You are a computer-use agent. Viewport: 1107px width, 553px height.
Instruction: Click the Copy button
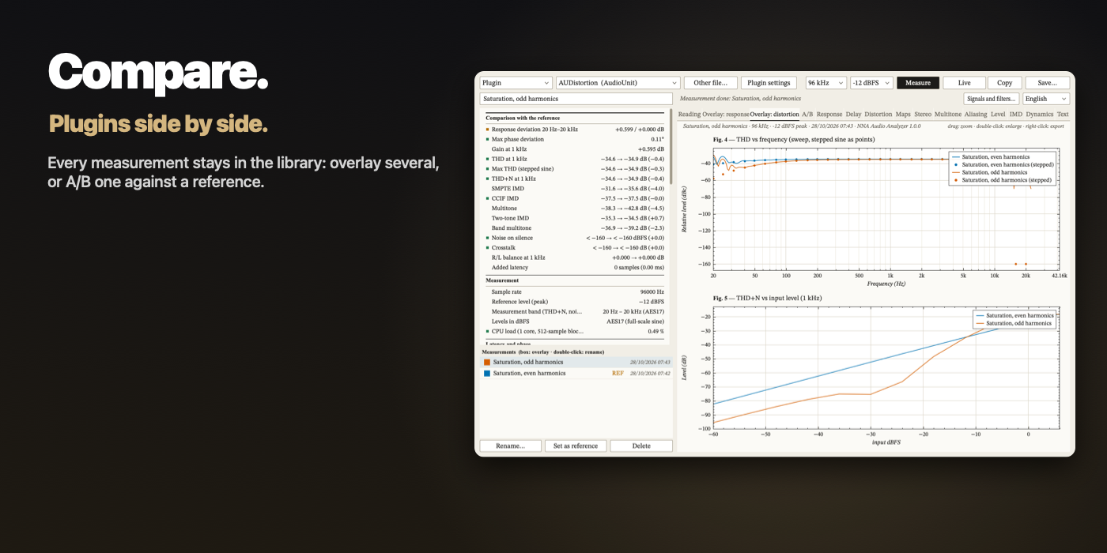pos(1004,83)
